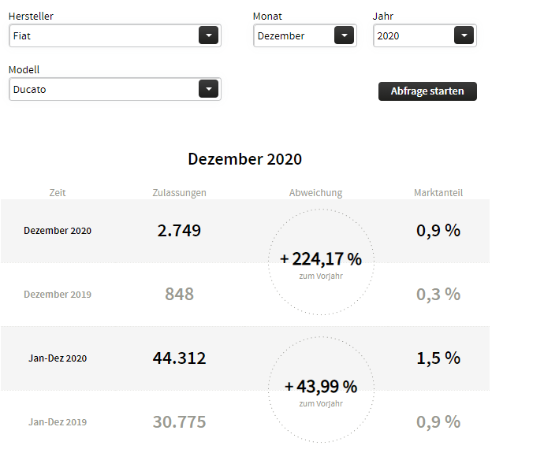Viewport: 544px width, 449px height.
Task: Select the 1,5 % market share value
Action: pyautogui.click(x=438, y=358)
